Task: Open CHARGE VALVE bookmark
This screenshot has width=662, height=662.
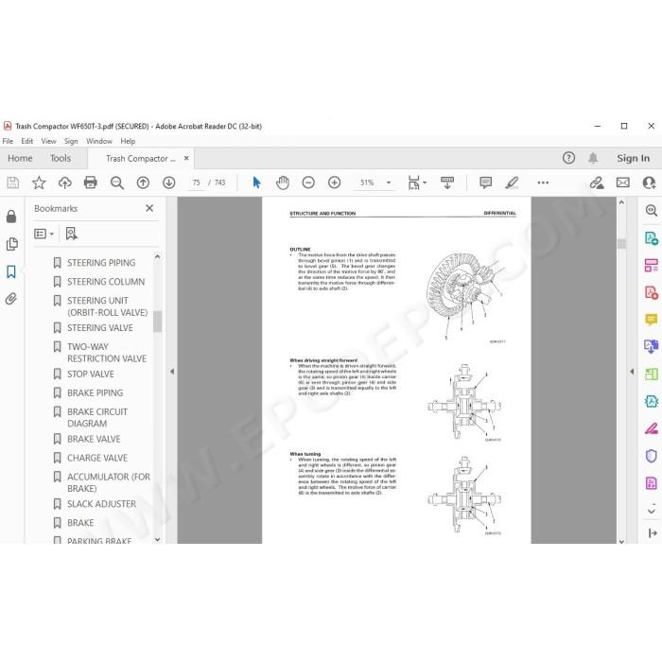Action: tap(97, 458)
